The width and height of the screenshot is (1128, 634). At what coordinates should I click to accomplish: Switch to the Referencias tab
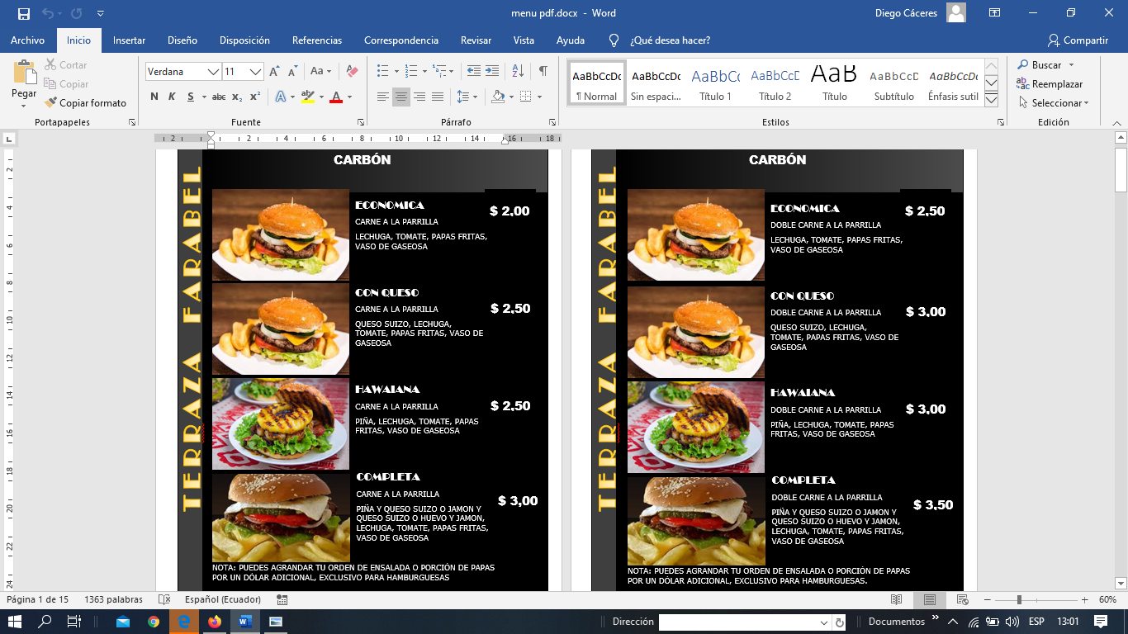[x=317, y=40]
